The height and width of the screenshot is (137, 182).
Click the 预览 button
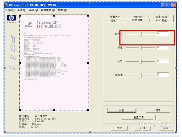click(x=119, y=128)
